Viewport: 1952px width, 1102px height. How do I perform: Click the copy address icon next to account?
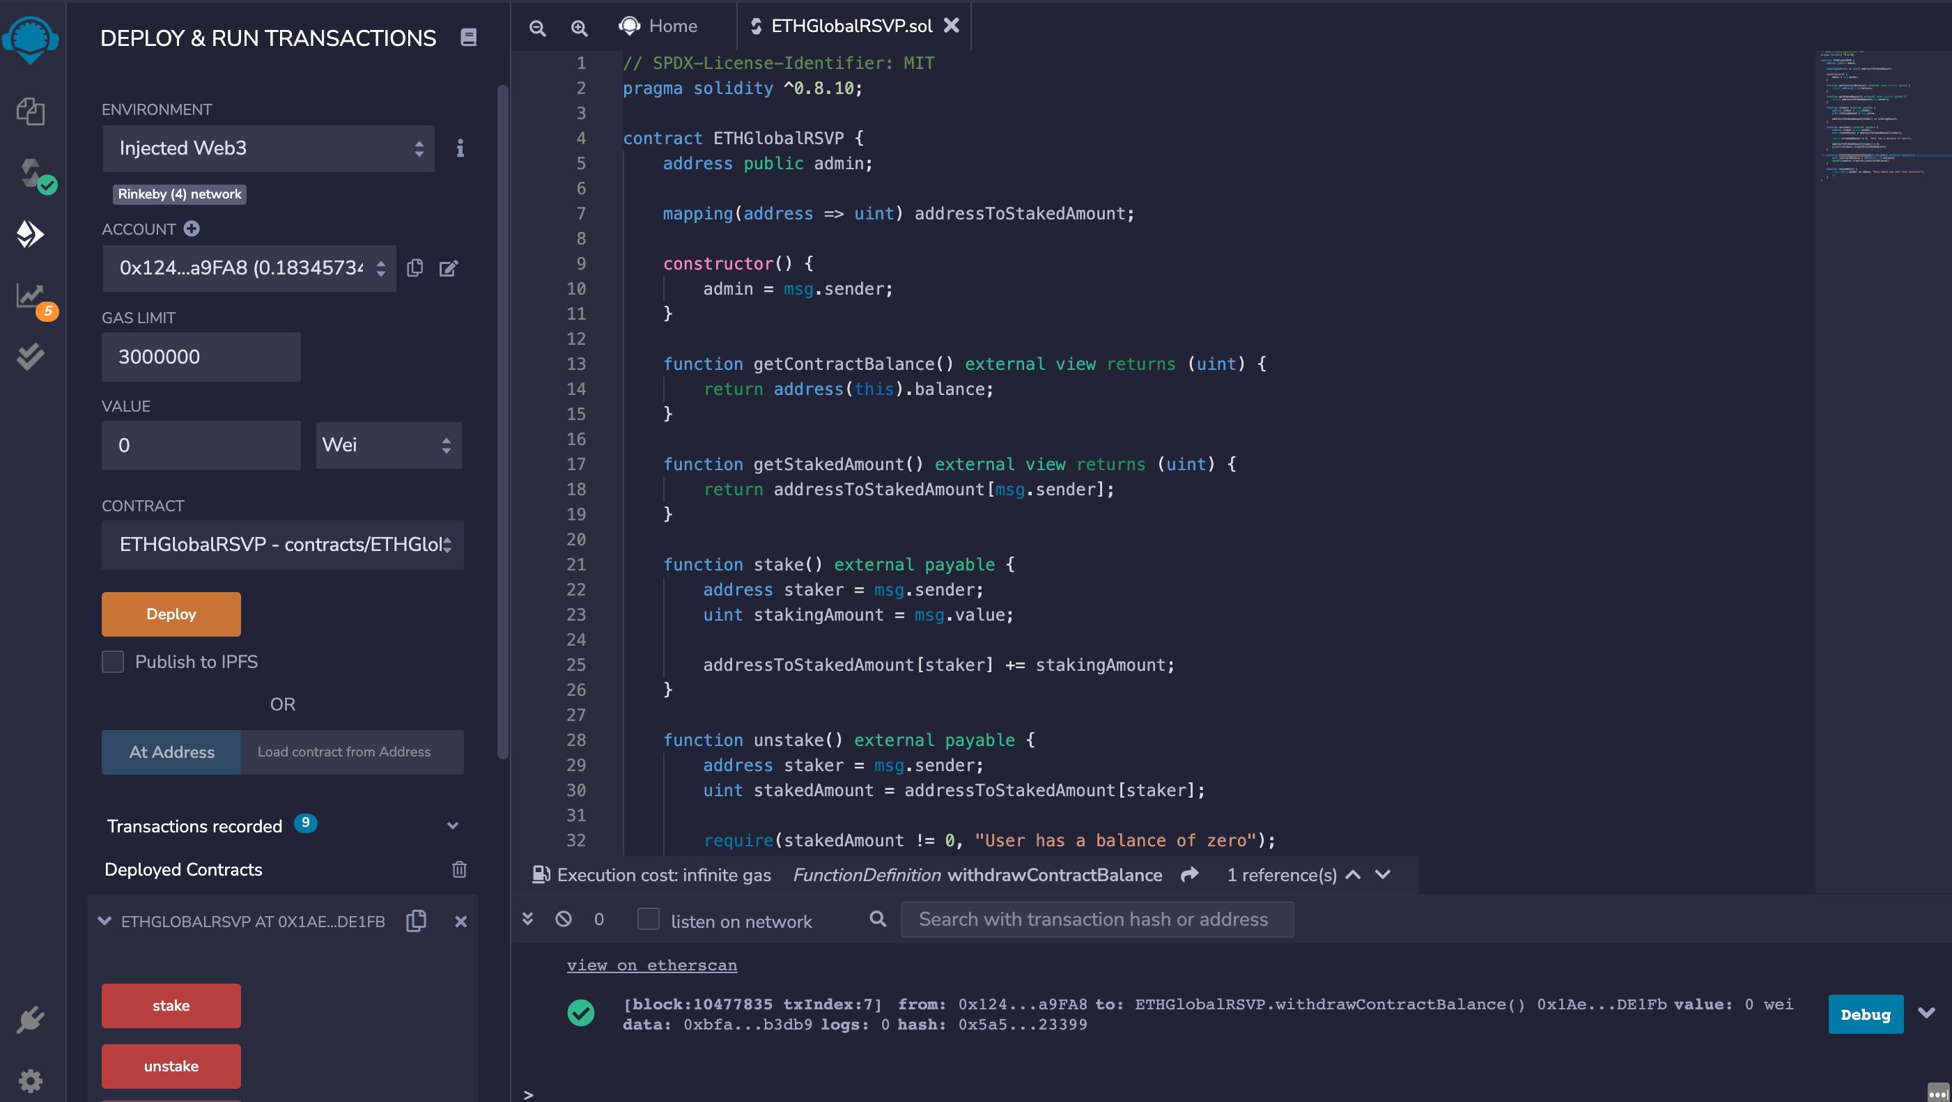pyautogui.click(x=416, y=267)
